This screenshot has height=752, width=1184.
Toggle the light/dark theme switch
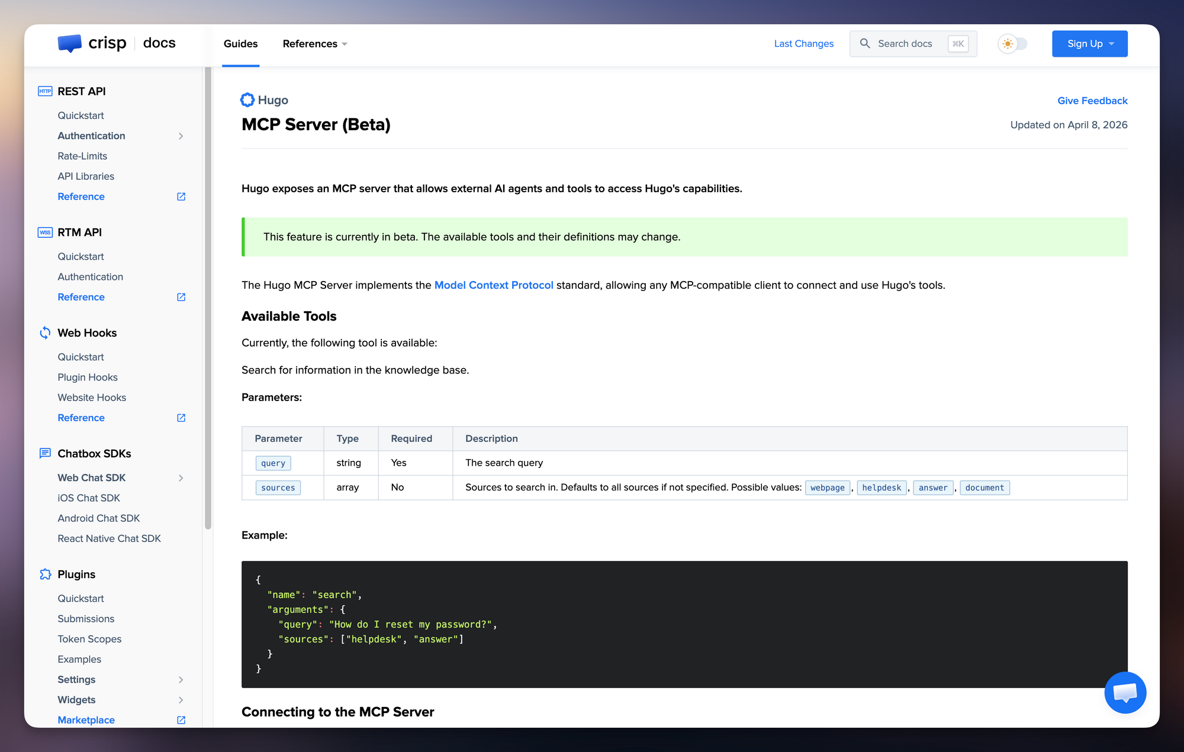click(x=1013, y=44)
